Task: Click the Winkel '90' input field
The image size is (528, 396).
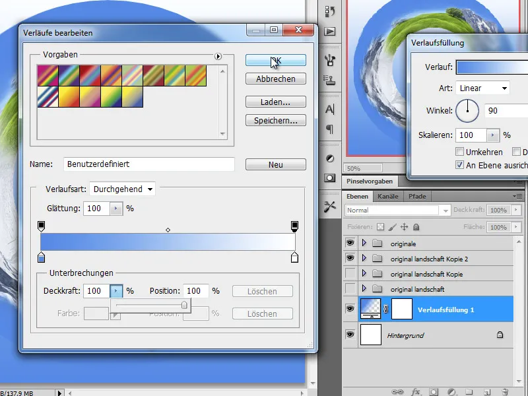Action: (x=506, y=110)
